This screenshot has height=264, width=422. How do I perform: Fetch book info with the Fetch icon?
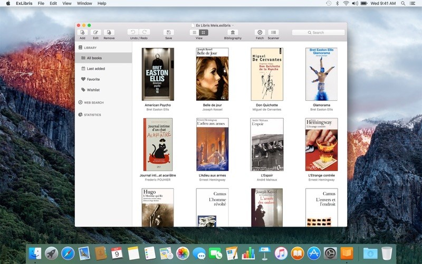click(260, 32)
